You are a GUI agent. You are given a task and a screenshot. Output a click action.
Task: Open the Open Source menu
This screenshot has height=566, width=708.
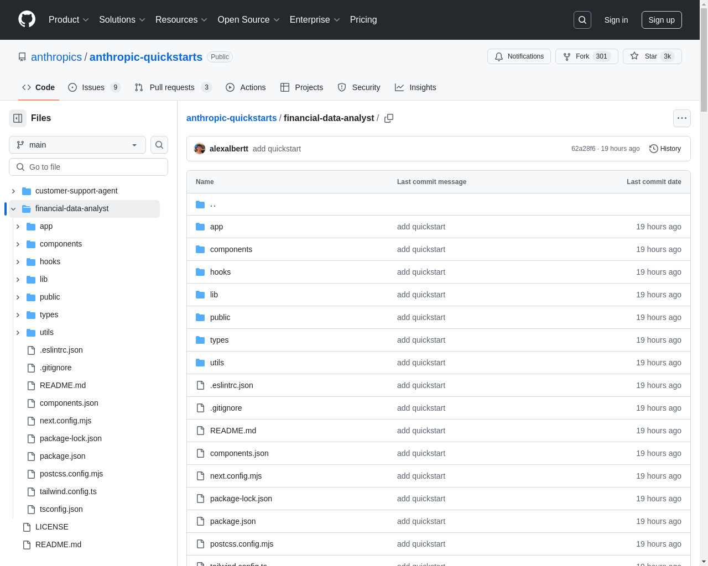249,20
